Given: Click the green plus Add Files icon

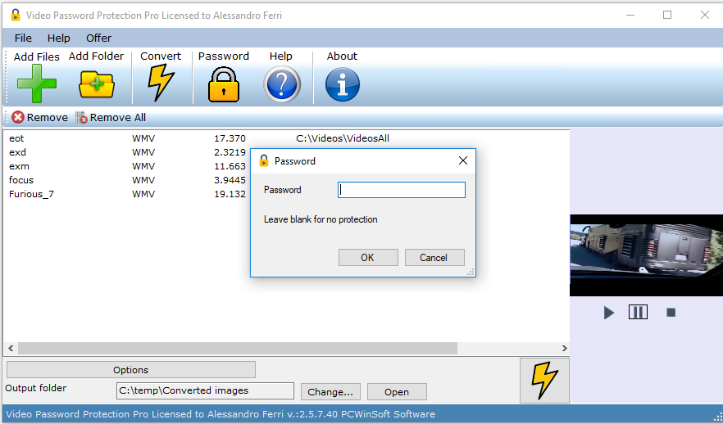Looking at the screenshot, I should pos(36,83).
